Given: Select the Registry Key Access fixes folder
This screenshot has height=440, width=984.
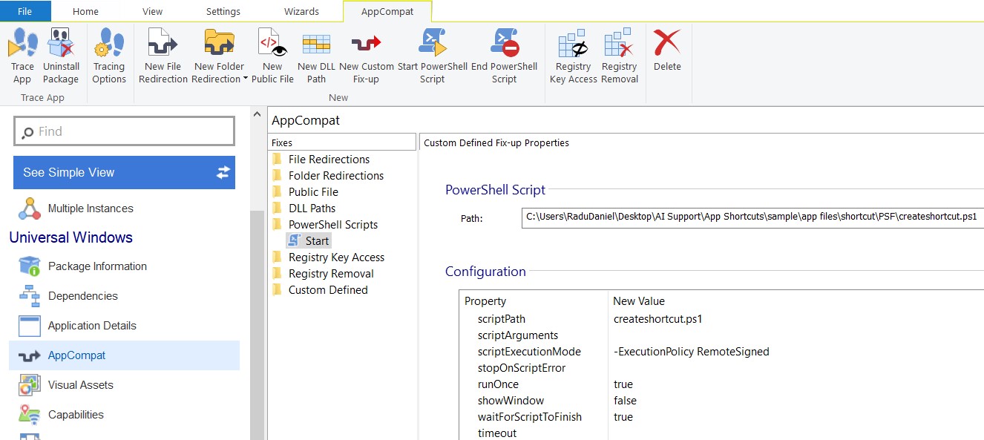Looking at the screenshot, I should [336, 257].
